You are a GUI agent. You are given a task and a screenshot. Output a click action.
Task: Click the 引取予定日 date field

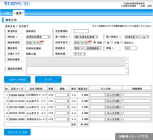(x=81, y=43)
